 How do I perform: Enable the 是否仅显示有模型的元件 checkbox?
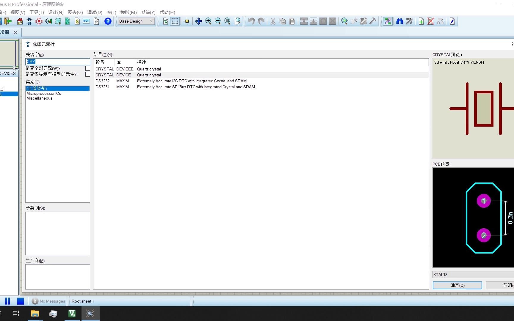tap(88, 74)
